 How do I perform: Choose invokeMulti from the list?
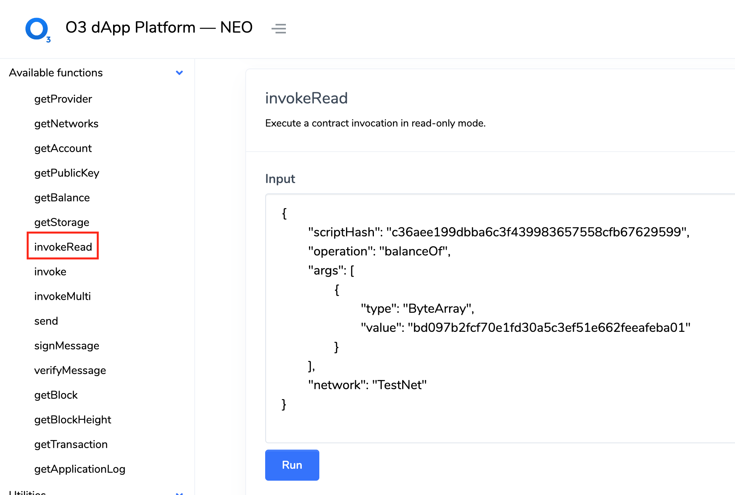[x=63, y=296]
